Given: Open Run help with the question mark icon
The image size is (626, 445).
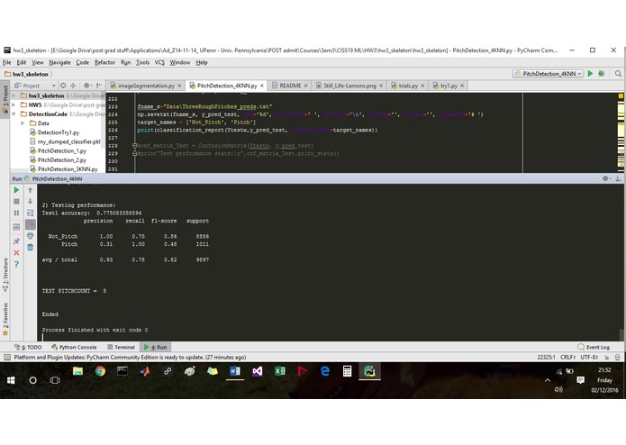Looking at the screenshot, I should 16,264.
